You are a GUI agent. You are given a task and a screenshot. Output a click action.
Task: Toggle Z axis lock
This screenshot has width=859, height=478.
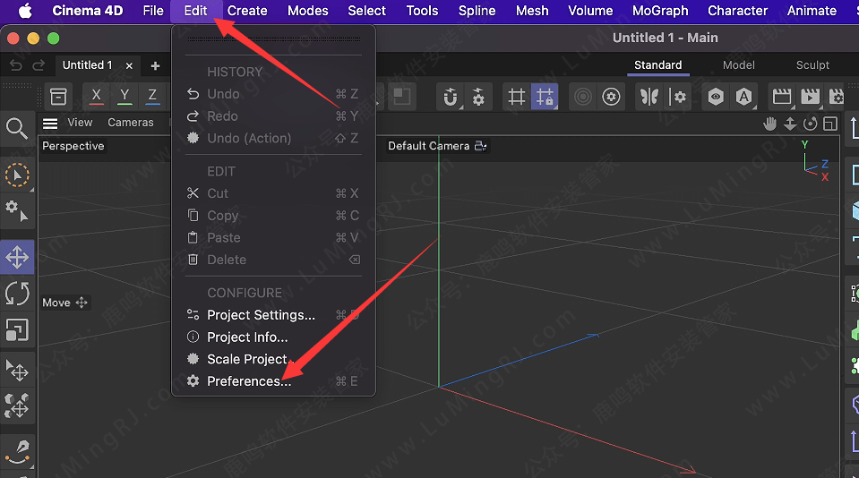pos(152,97)
